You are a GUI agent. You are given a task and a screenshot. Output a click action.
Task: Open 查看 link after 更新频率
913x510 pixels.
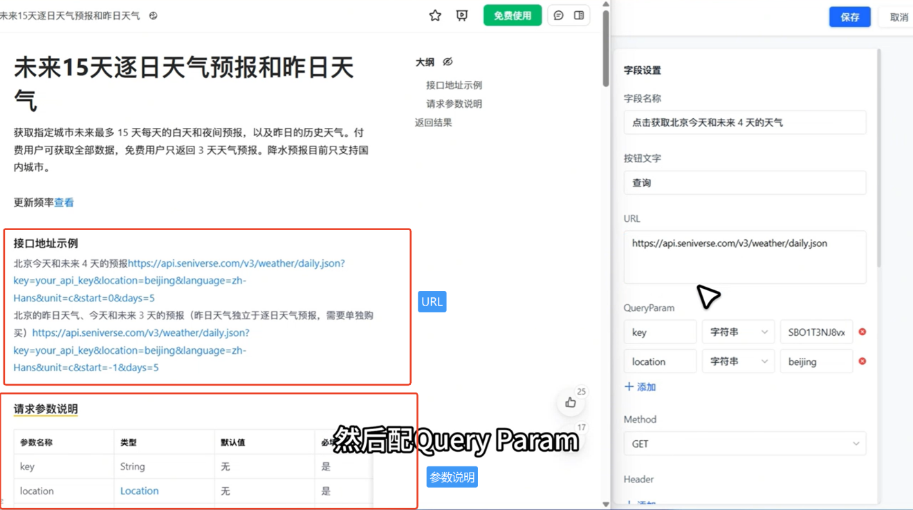point(64,202)
